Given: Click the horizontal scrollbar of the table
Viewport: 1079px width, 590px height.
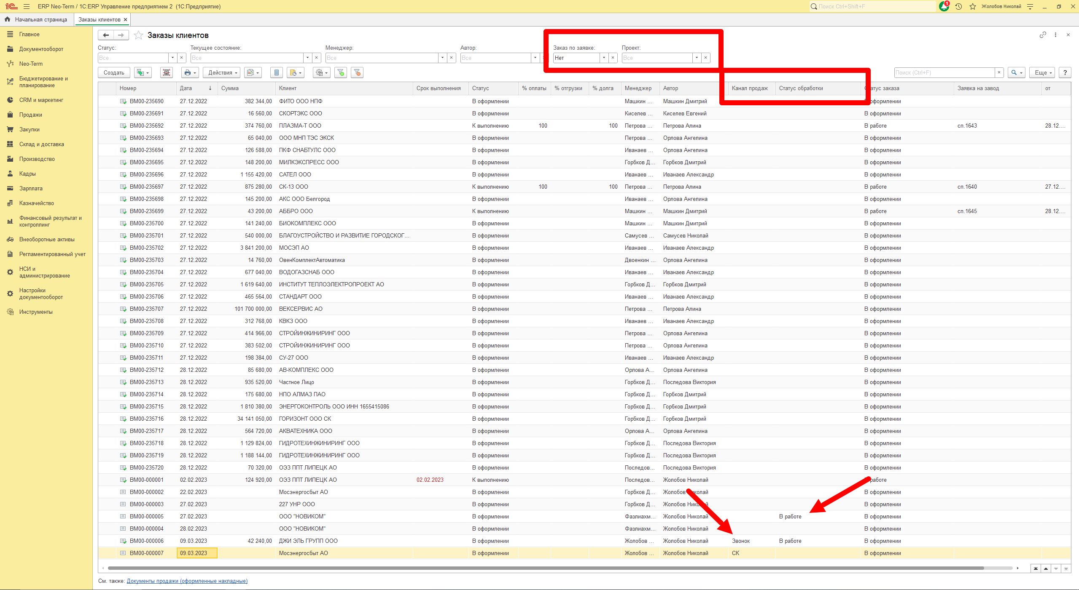Looking at the screenshot, I should [546, 568].
